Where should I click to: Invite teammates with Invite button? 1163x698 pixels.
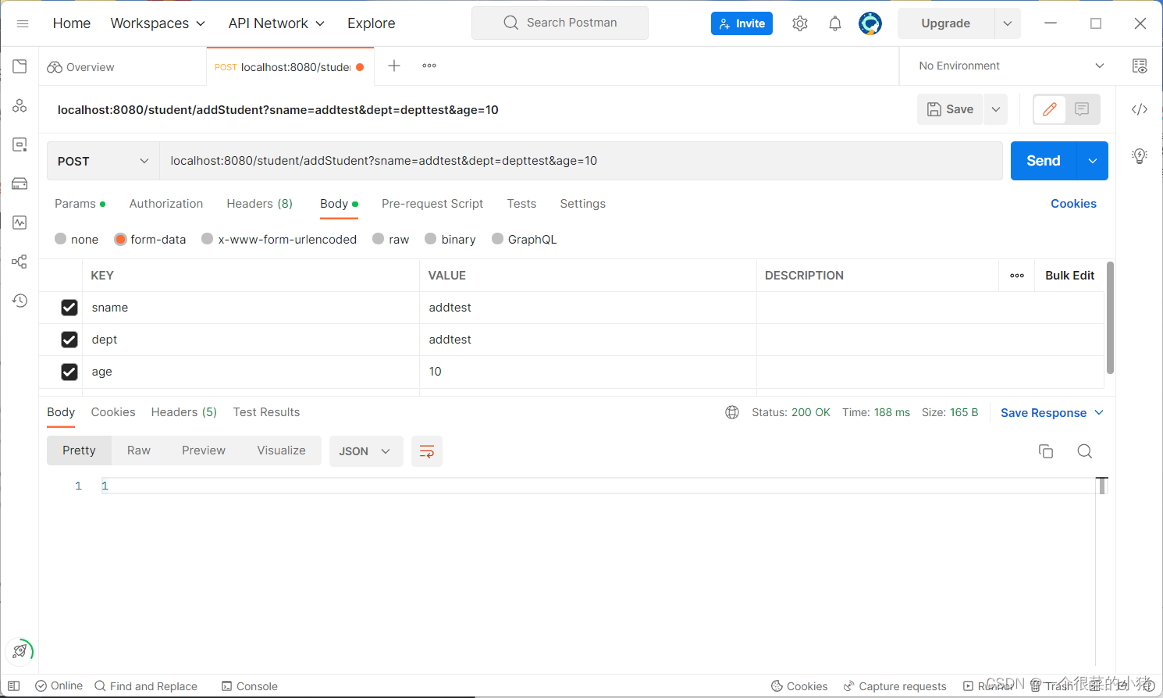point(742,23)
